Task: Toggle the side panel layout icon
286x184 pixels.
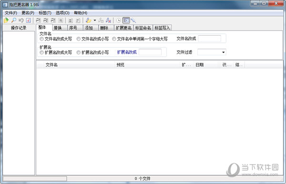Action: pos(126,20)
